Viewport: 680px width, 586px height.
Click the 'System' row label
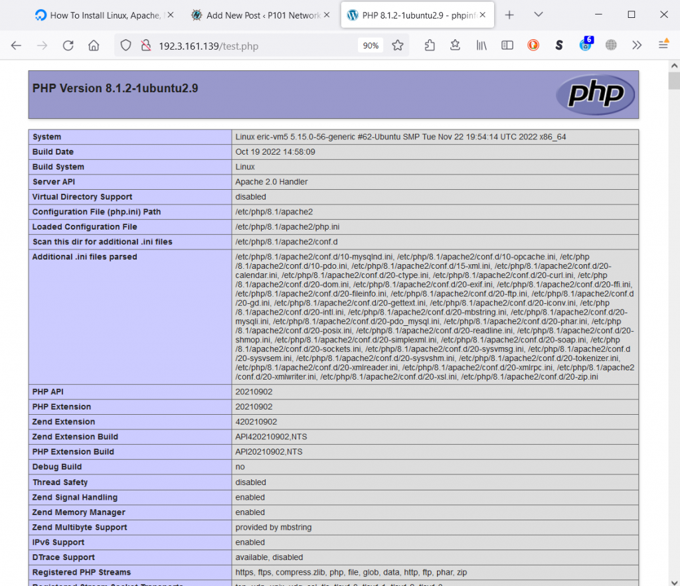click(47, 137)
